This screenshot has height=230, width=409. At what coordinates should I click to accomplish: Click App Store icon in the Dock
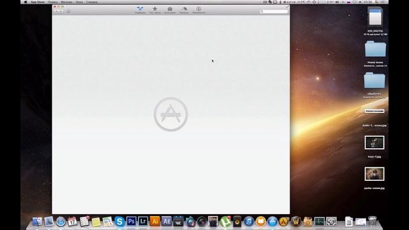(x=272, y=222)
